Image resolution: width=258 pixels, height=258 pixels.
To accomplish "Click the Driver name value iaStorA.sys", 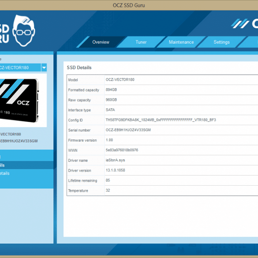I will [115, 160].
